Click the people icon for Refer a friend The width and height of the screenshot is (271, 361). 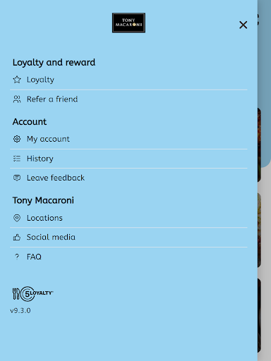[x=17, y=99]
